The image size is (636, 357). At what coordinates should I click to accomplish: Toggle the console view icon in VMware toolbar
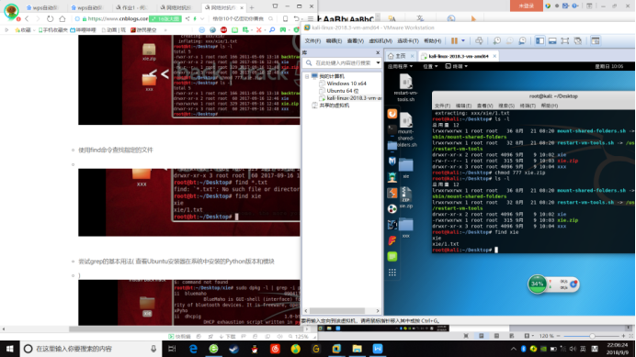(595, 41)
